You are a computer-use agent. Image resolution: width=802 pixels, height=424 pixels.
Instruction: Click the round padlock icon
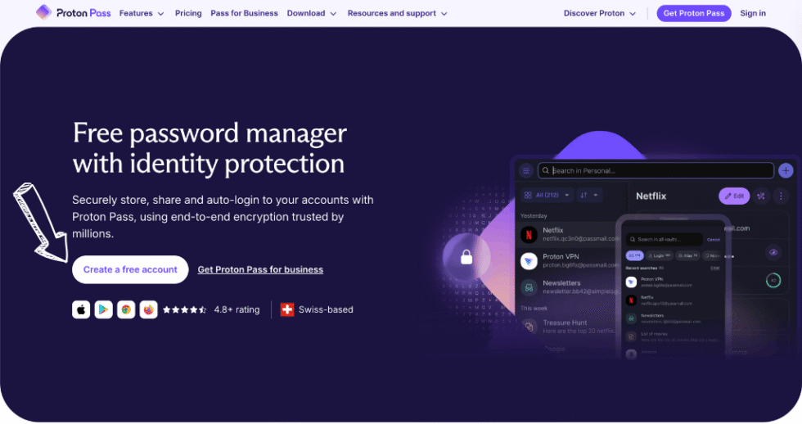pyautogui.click(x=466, y=258)
